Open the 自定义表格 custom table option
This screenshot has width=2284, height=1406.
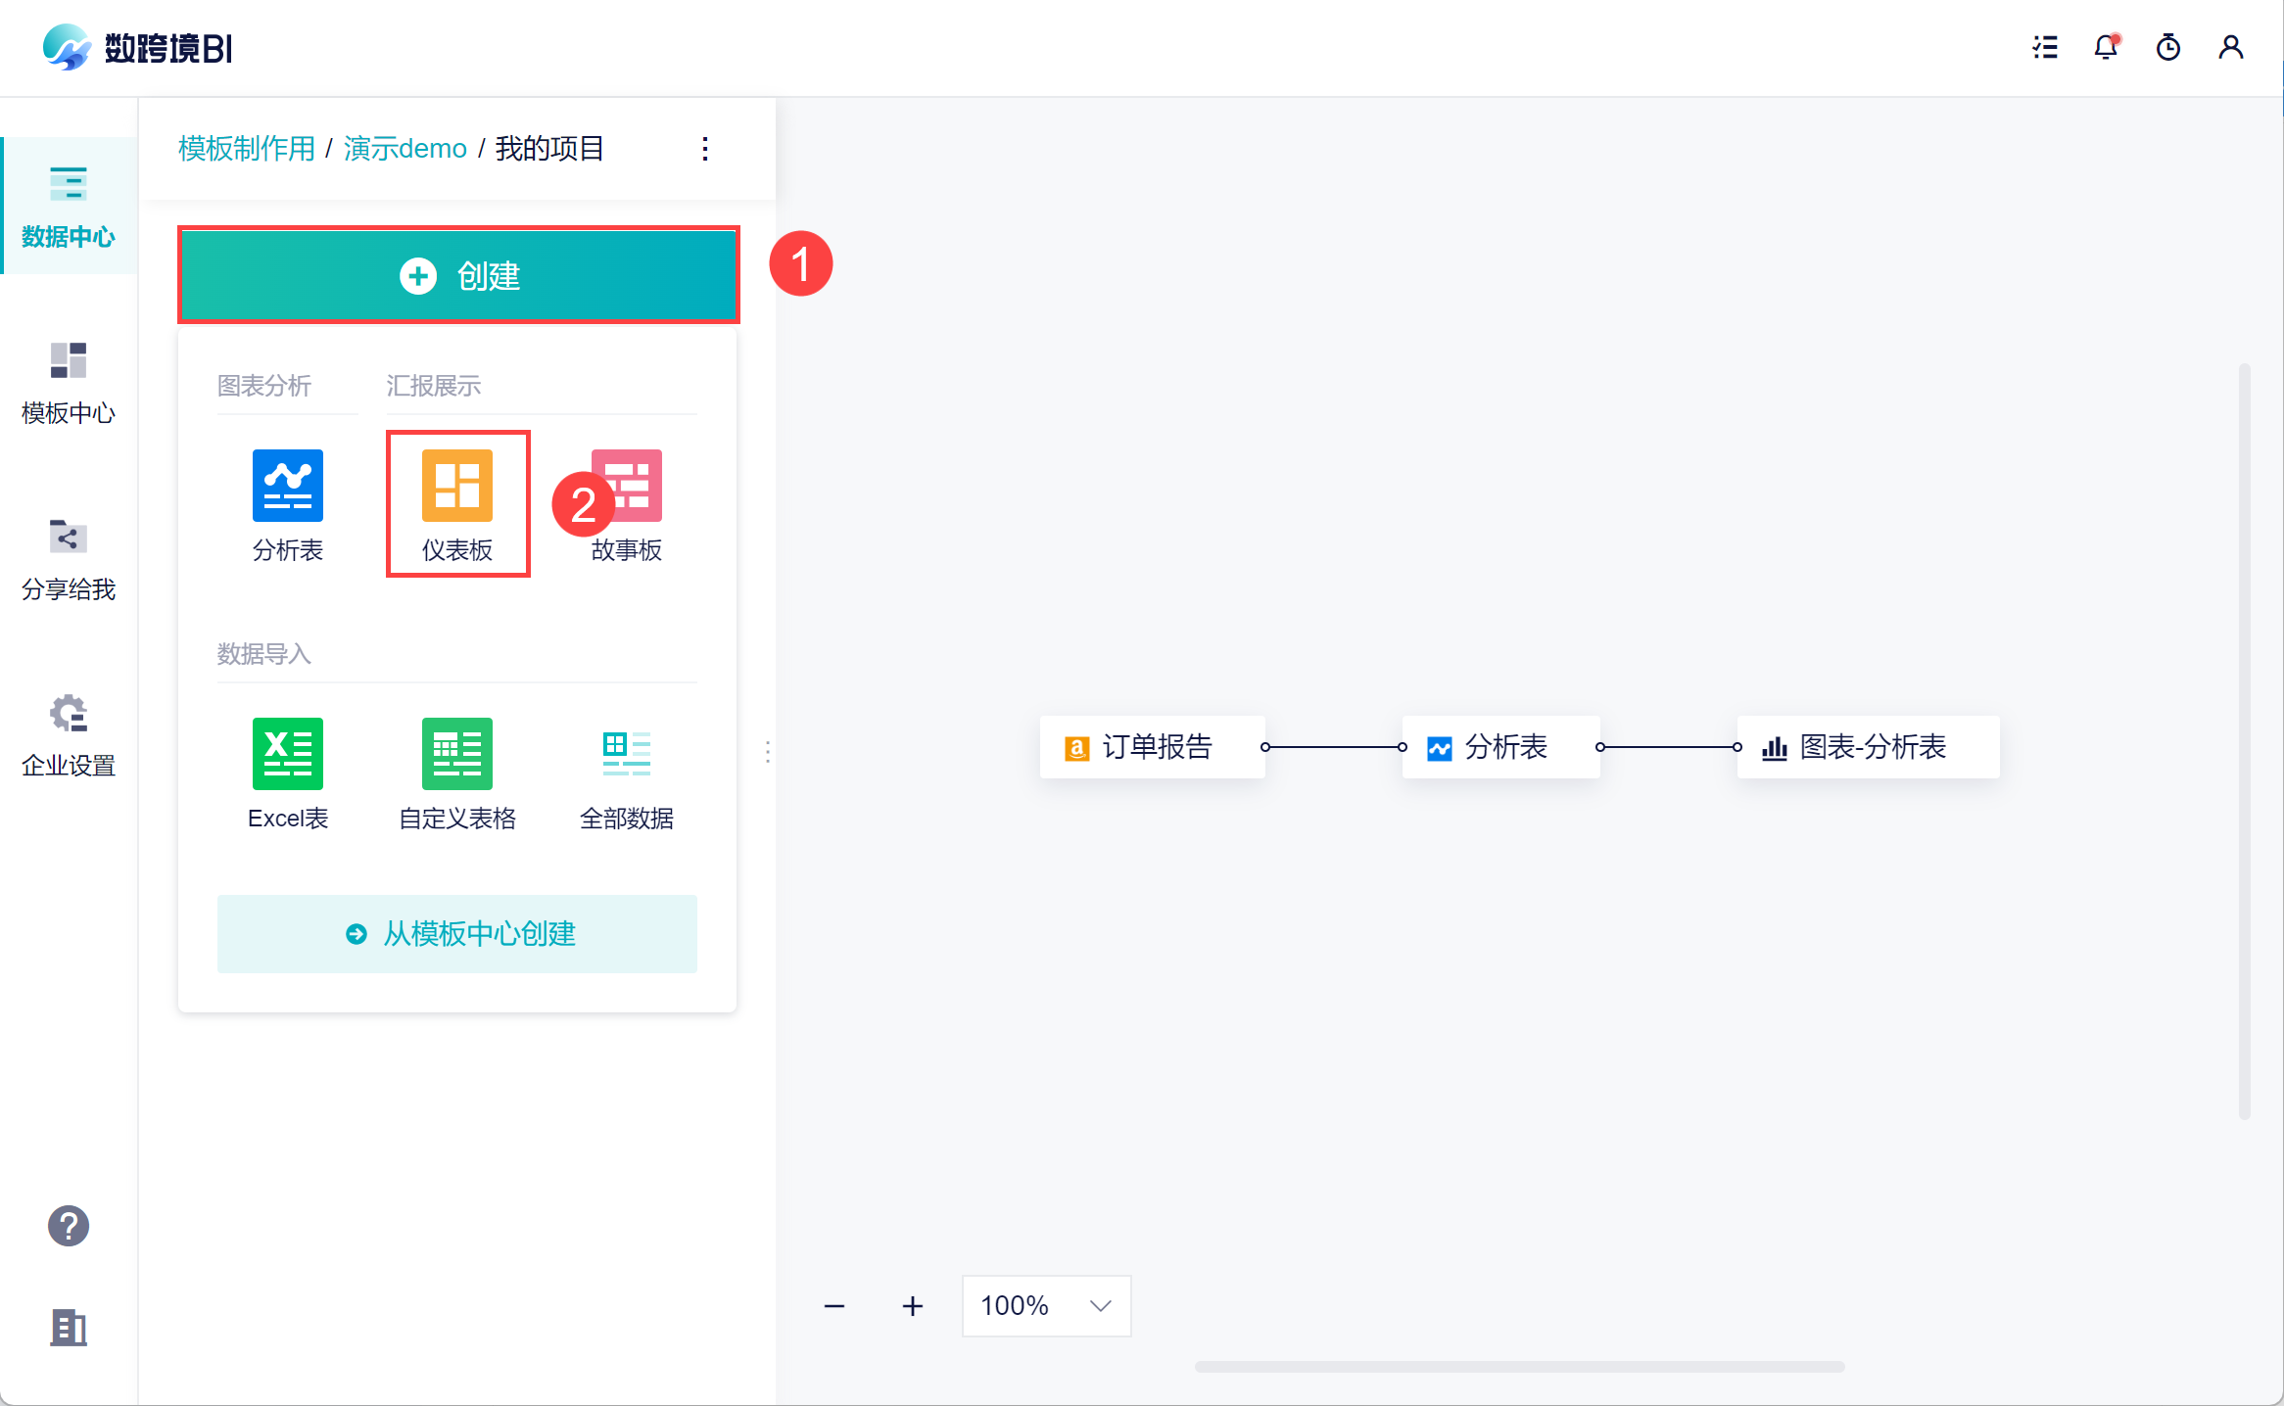tap(457, 754)
